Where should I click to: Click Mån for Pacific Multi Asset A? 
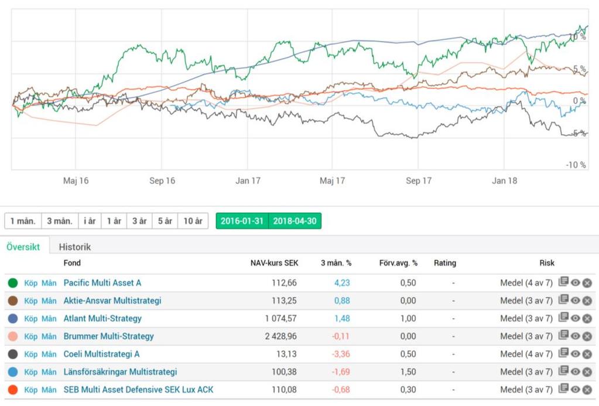click(x=49, y=284)
